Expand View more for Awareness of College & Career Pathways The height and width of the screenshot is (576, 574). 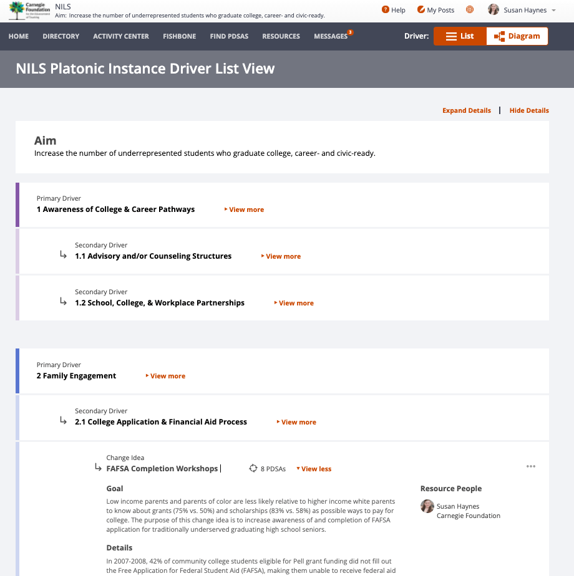point(244,209)
